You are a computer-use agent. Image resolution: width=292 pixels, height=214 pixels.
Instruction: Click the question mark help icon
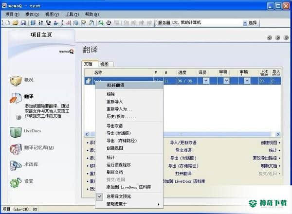tap(18, 117)
